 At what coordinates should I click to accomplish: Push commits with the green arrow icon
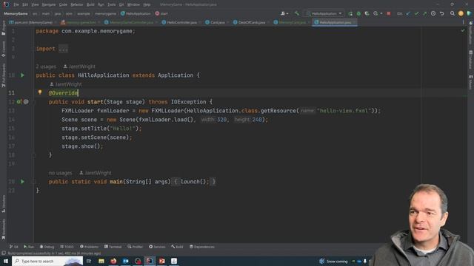click(x=424, y=13)
